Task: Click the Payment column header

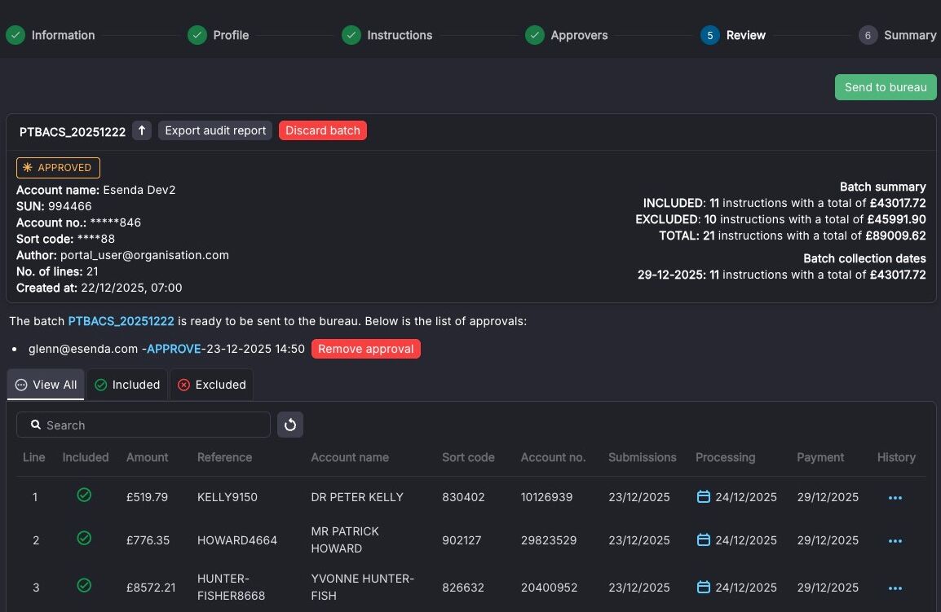Action: (x=820, y=457)
